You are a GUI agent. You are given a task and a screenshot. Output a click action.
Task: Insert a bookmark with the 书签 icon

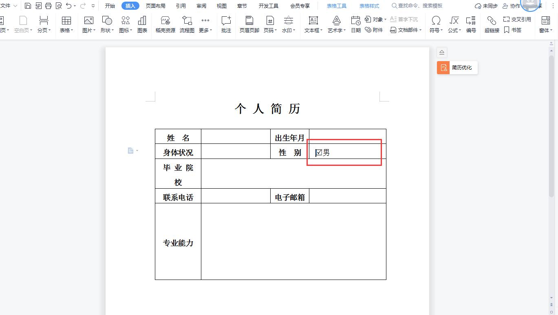pos(513,30)
